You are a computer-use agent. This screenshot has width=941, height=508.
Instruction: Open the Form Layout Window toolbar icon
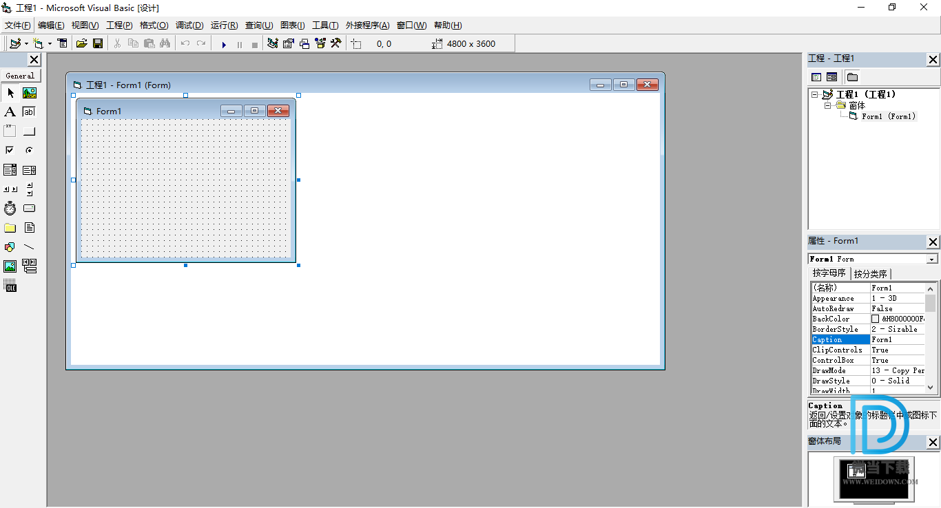point(304,43)
